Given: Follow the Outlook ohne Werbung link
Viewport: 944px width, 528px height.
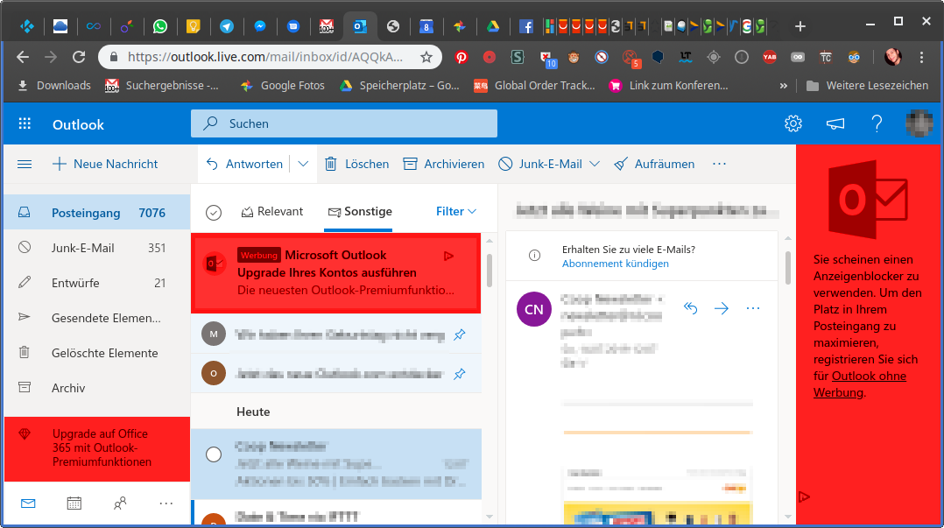Looking at the screenshot, I should 860,384.
